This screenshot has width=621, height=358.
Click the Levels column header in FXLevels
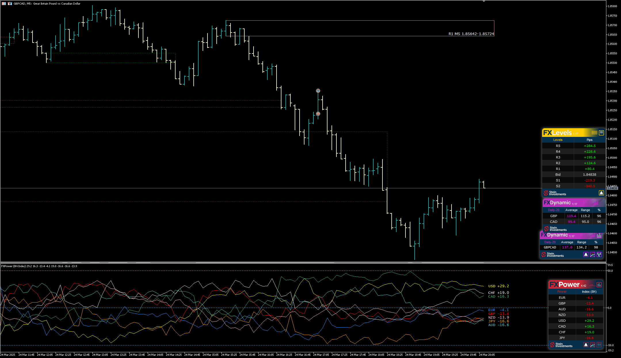(x=558, y=140)
